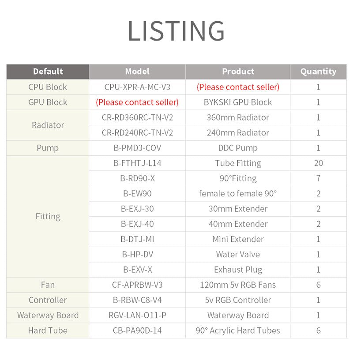Click the RGV-LAN-O11-P model cell

click(137, 315)
